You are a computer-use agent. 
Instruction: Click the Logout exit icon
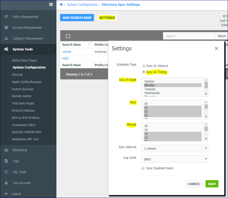pyautogui.click(x=6, y=194)
